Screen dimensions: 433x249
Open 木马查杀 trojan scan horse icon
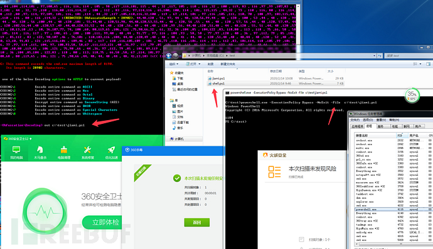(x=40, y=152)
